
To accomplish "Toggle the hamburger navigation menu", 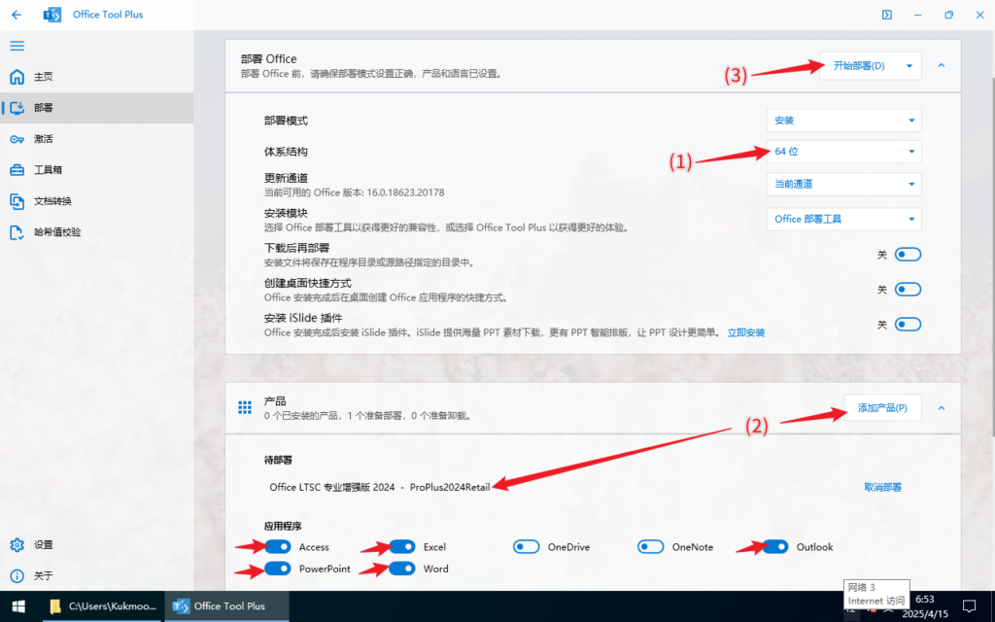I will (x=17, y=46).
